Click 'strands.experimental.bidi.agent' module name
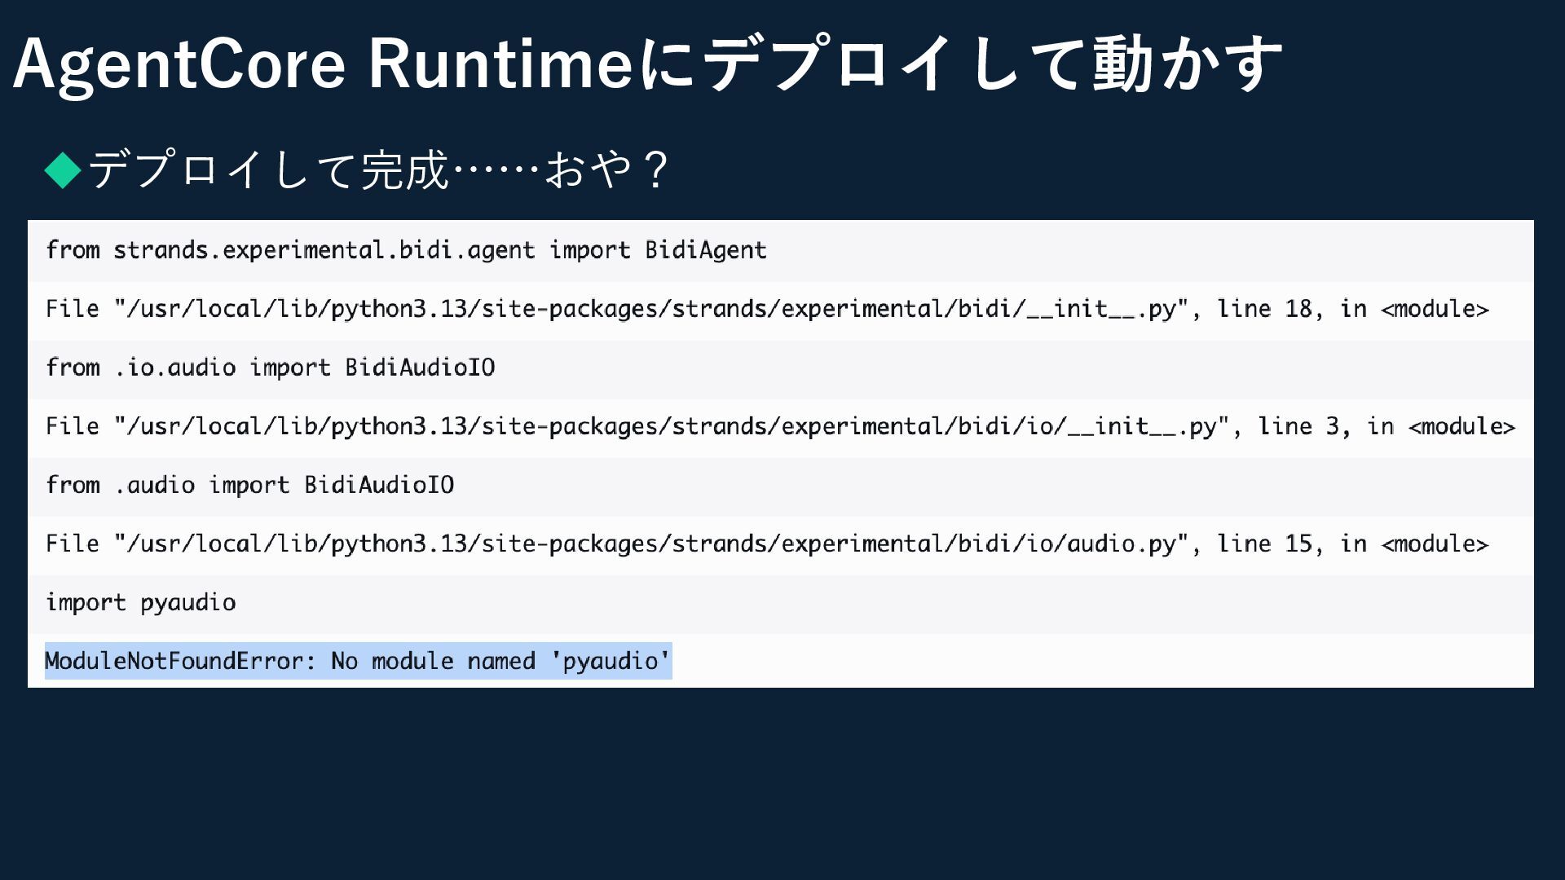1565x880 pixels. pyautogui.click(x=324, y=250)
